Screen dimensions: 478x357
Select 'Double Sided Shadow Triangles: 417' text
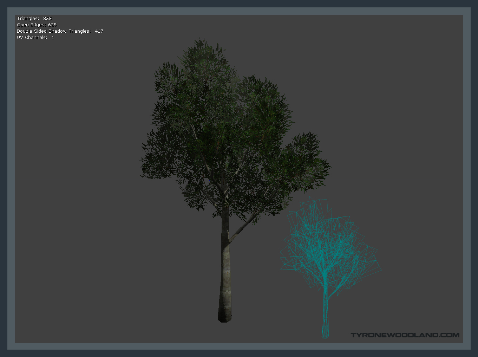click(x=60, y=31)
